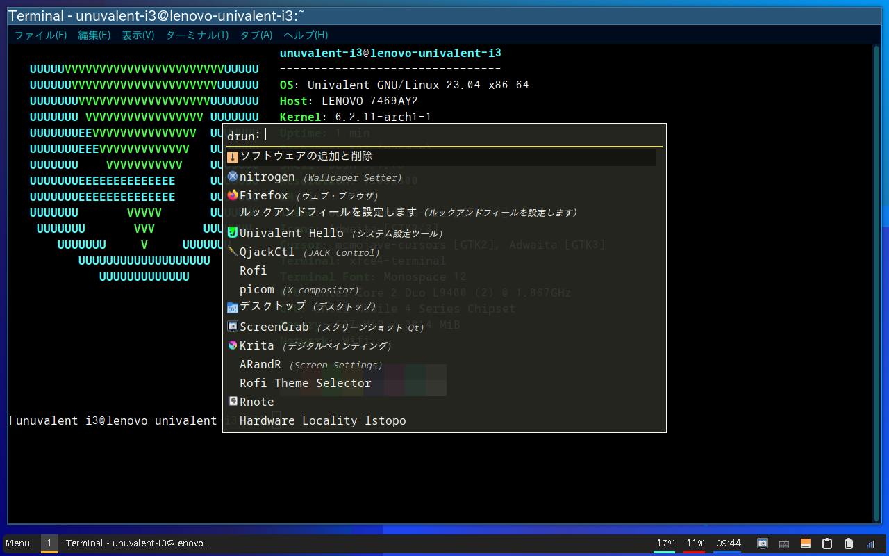
Task: Select ルックアンドフィールを設定します entry
Action: pyautogui.click(x=441, y=212)
